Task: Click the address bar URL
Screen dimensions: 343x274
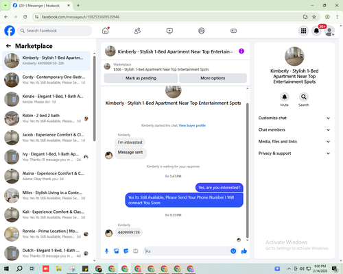Action: tap(80, 17)
